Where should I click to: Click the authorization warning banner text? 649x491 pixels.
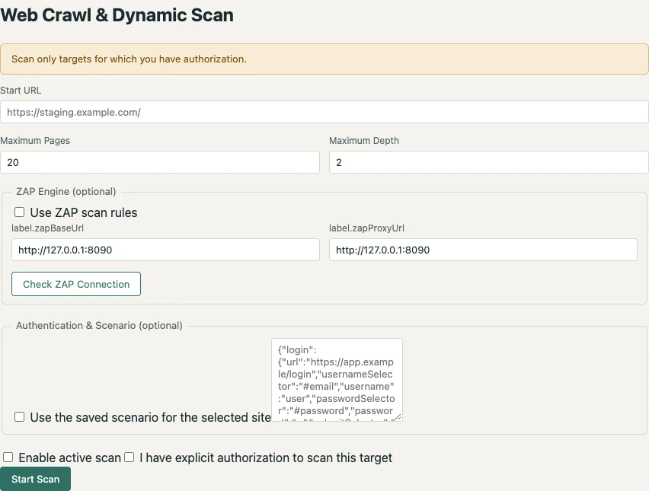click(129, 59)
